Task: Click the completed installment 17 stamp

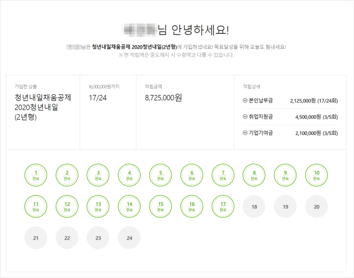Action: click(223, 206)
